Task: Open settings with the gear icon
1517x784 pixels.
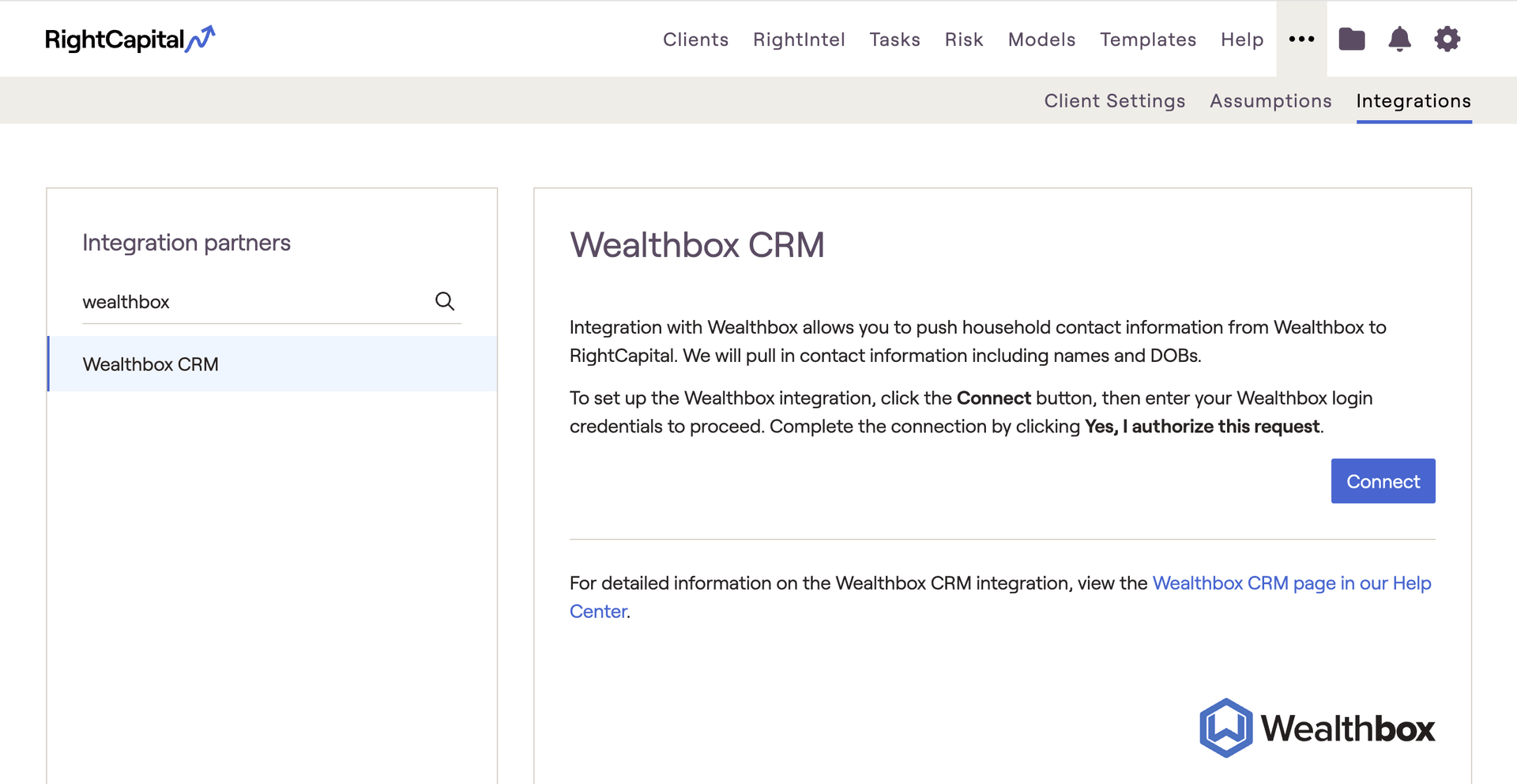Action: 1447,39
